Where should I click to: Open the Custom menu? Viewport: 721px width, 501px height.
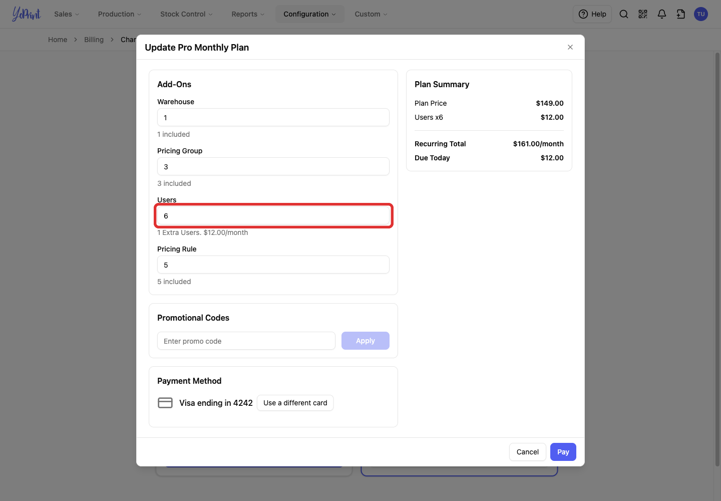coord(371,14)
